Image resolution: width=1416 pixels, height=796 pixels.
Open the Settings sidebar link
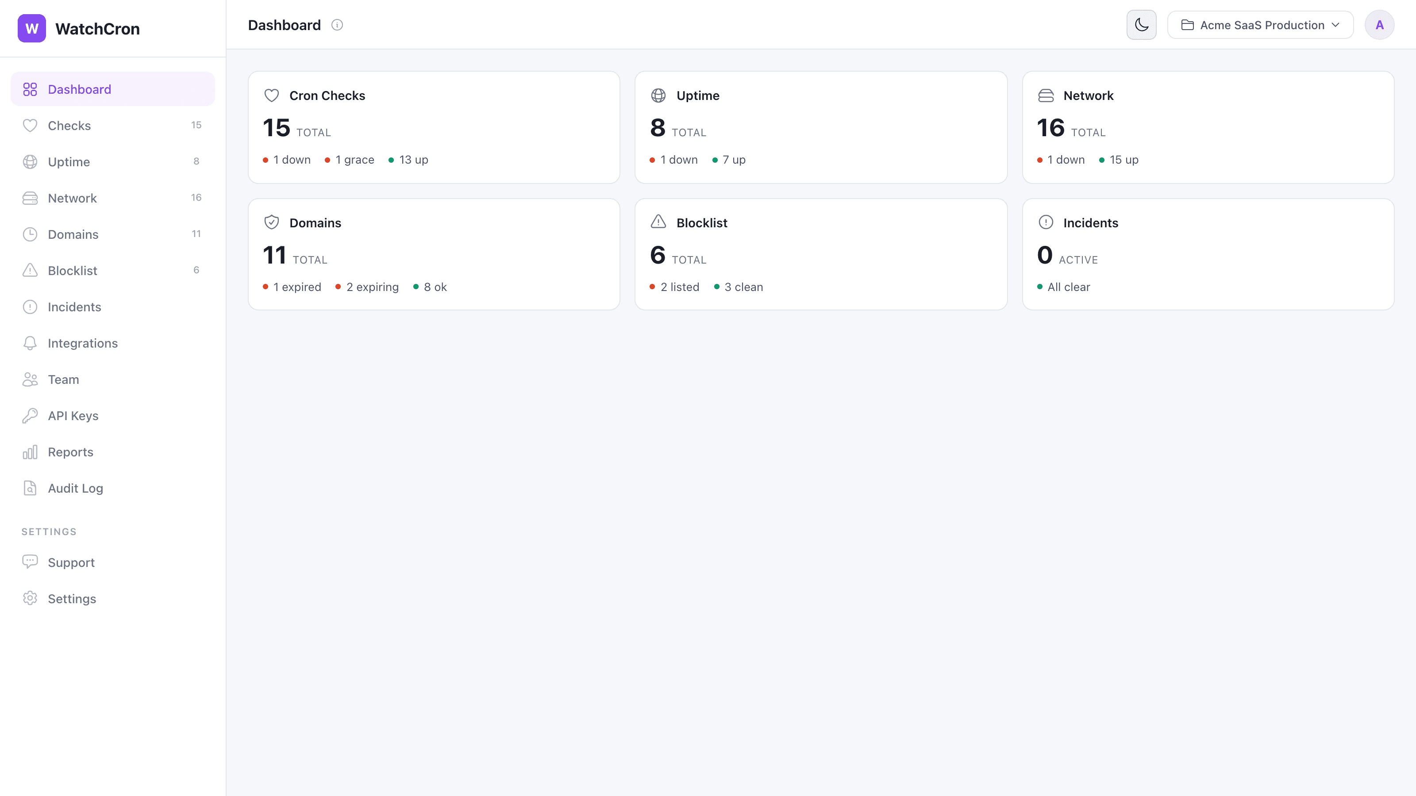113,598
